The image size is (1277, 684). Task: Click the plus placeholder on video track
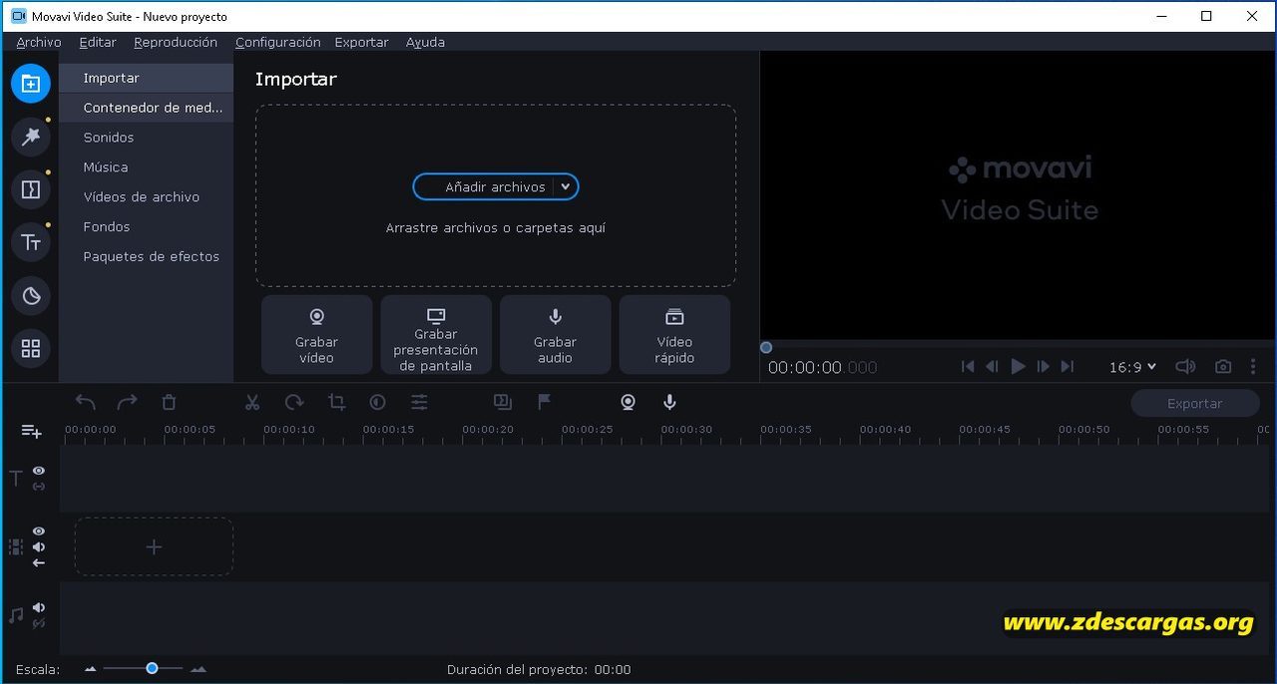(x=154, y=546)
